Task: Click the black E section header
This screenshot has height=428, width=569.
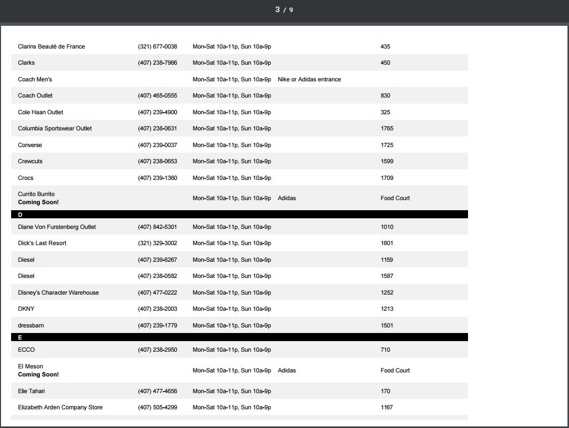Action: pyautogui.click(x=239, y=338)
